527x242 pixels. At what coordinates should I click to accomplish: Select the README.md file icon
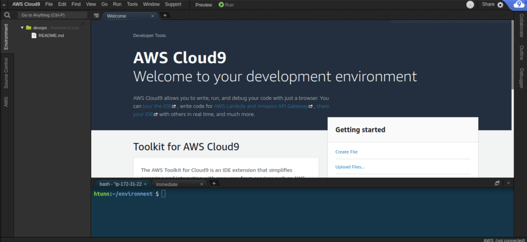[34, 35]
